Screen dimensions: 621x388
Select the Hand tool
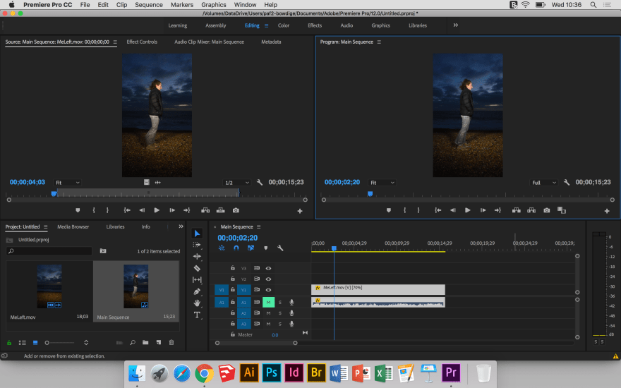click(x=197, y=303)
